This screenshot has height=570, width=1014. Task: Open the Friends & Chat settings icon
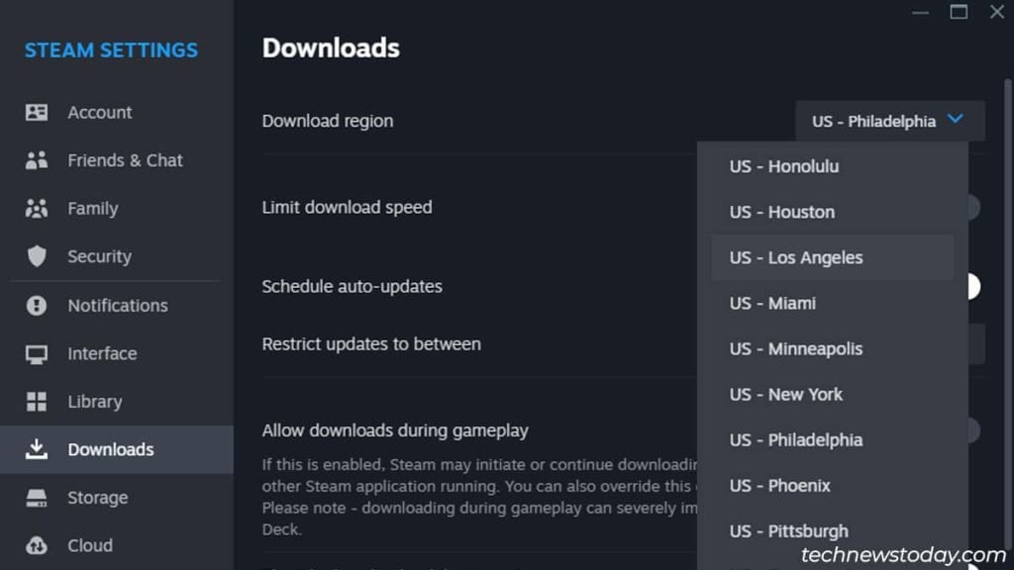coord(37,160)
